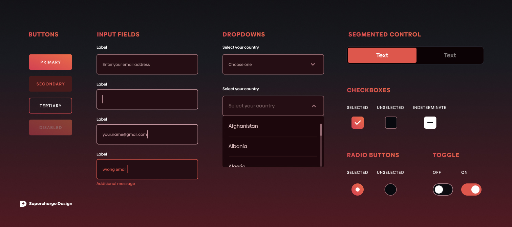The width and height of the screenshot is (512, 227).
Task: Check the unselected dark checkbox
Action: tap(391, 123)
